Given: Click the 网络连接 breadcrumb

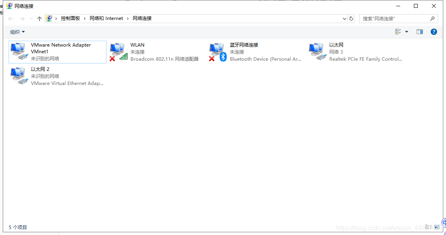Looking at the screenshot, I should point(142,18).
